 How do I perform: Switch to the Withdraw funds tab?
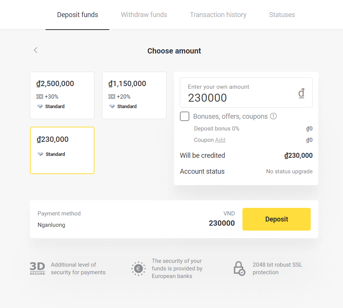click(144, 14)
